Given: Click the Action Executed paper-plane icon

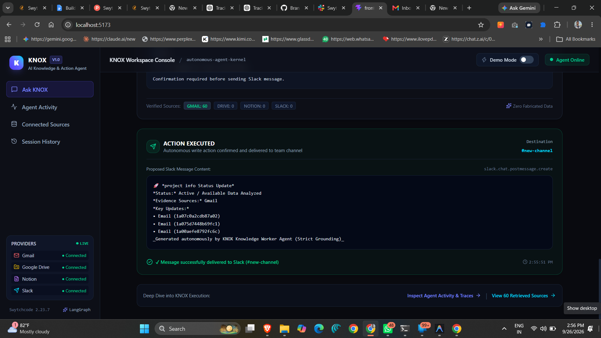Looking at the screenshot, I should pyautogui.click(x=153, y=146).
